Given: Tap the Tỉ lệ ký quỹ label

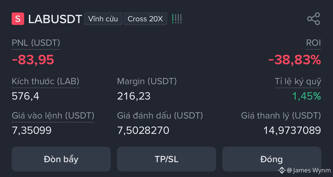Looking at the screenshot, I should [x=298, y=81].
